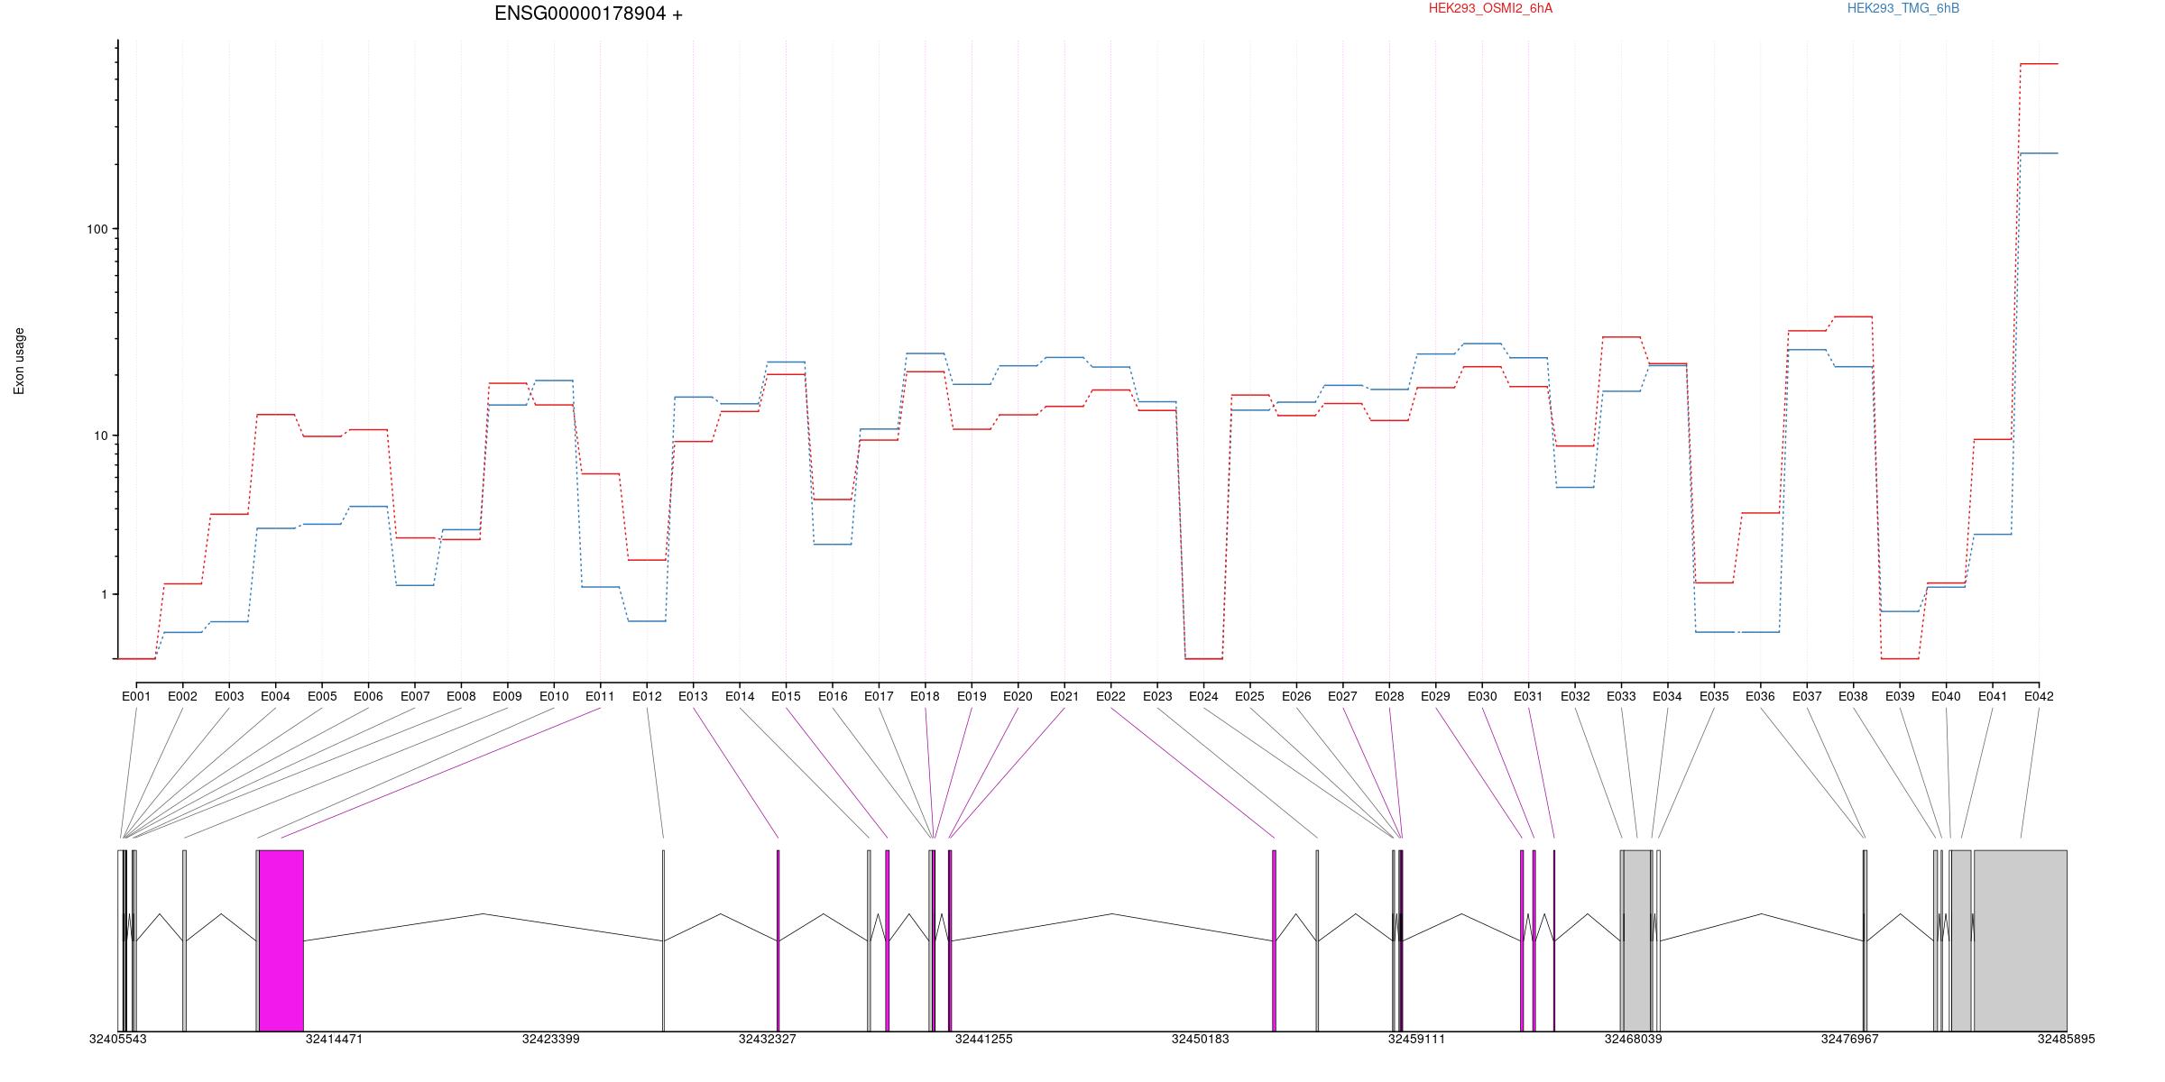Click genomic coordinate 32405543
Viewport: 2165px width, 1082px height.
(118, 1039)
